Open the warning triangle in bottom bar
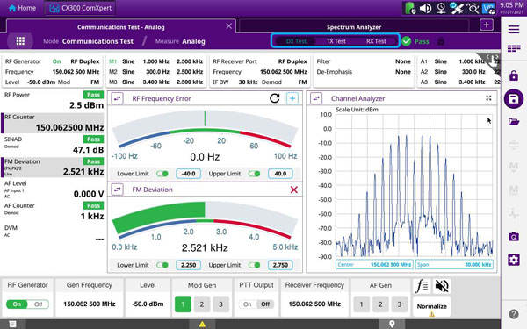The image size is (527, 329). point(202,324)
